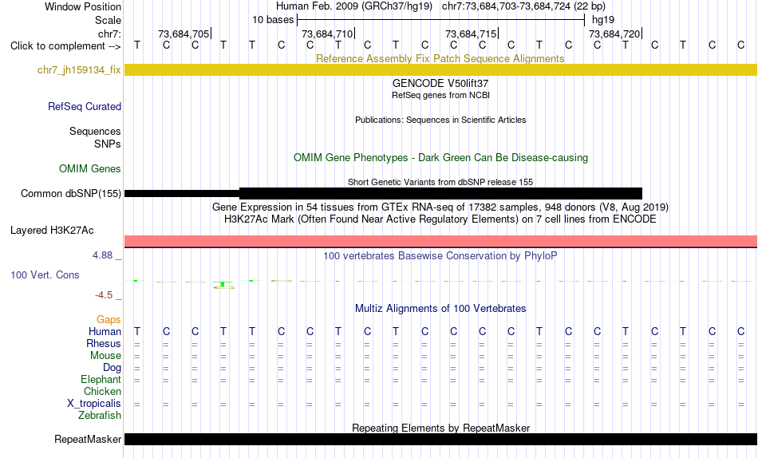This screenshot has width=758, height=458.
Task: Click the Elephant alignment row label
Action: tap(101, 380)
